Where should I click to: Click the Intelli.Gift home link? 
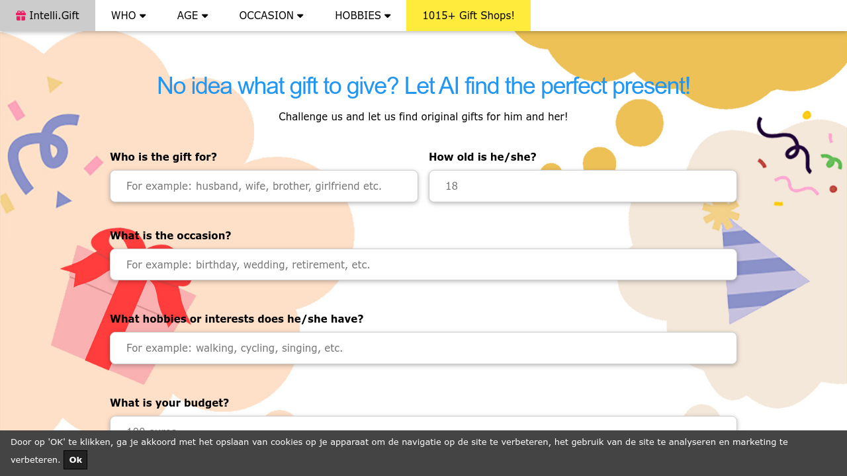pos(48,15)
